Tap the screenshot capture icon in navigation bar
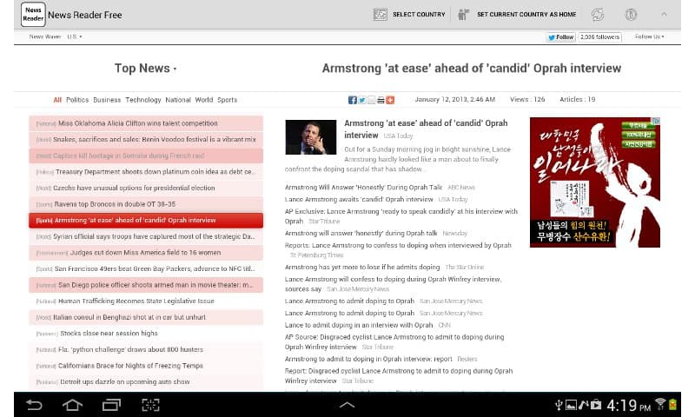Screen dimensions: 695x417 [150, 405]
